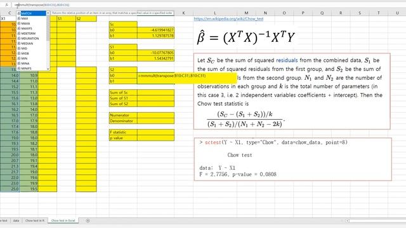Click the S1 b1 value 1.54342791
406x228 pixels.
point(155,58)
